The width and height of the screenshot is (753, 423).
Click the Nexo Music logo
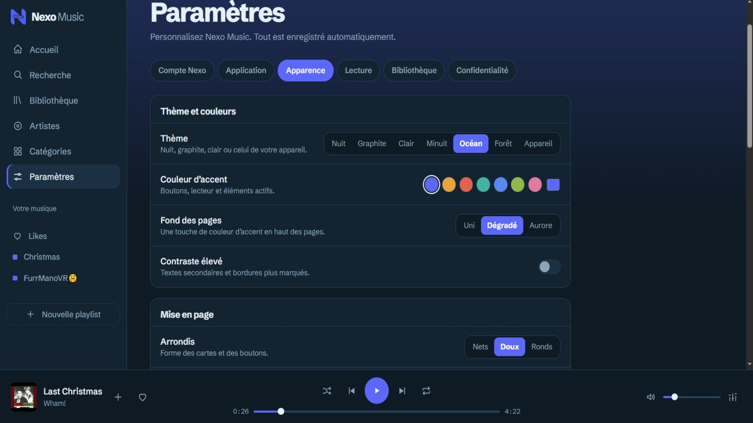pos(47,17)
